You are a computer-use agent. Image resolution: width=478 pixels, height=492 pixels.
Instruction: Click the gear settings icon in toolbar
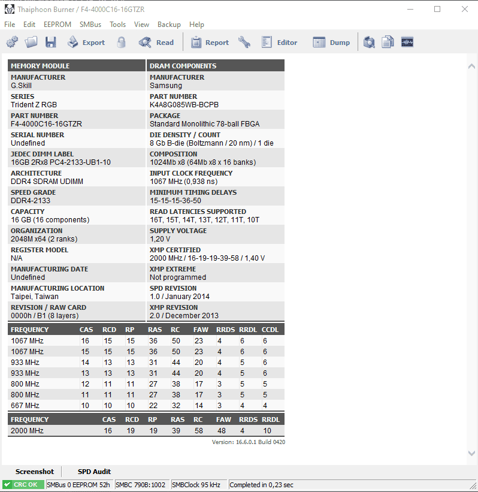point(12,42)
